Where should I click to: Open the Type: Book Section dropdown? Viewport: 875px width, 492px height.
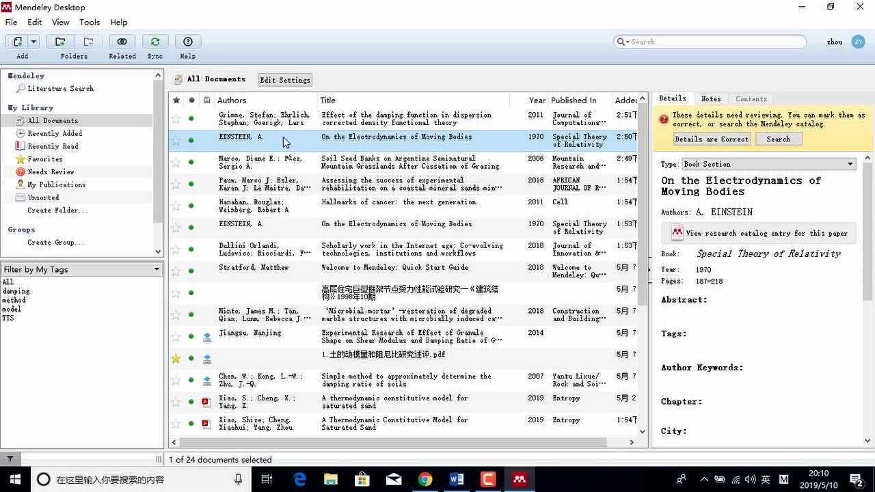click(768, 164)
